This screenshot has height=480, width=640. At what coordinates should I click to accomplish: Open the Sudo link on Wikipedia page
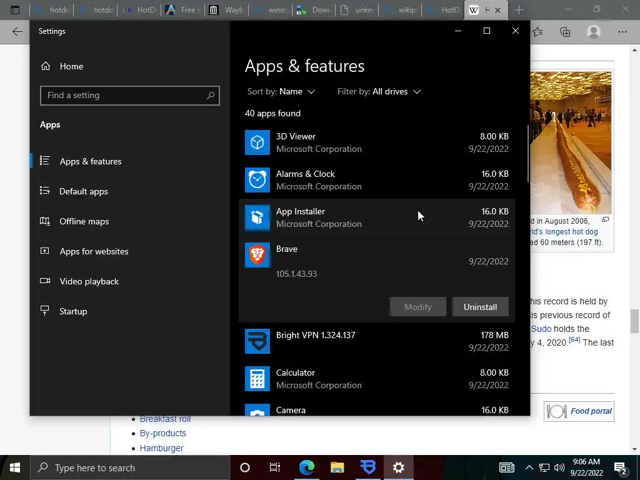(x=541, y=329)
